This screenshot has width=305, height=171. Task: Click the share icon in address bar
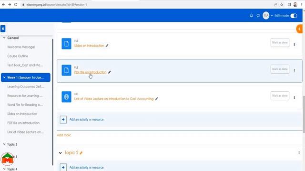(275, 5)
